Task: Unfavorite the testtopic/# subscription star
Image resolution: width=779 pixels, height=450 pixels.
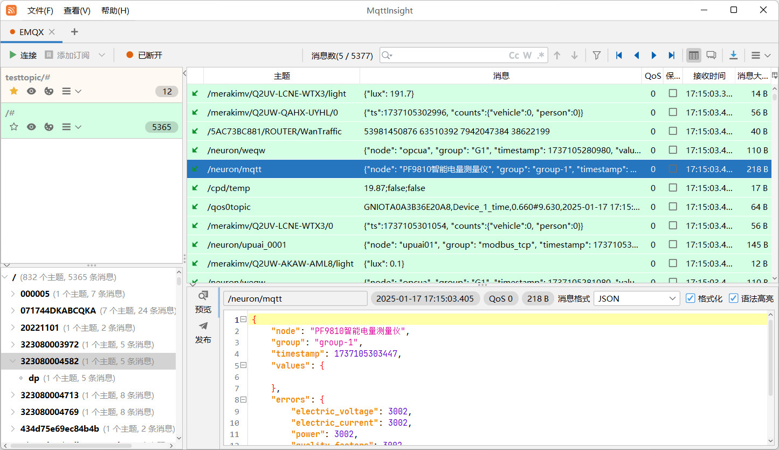Action: [14, 91]
